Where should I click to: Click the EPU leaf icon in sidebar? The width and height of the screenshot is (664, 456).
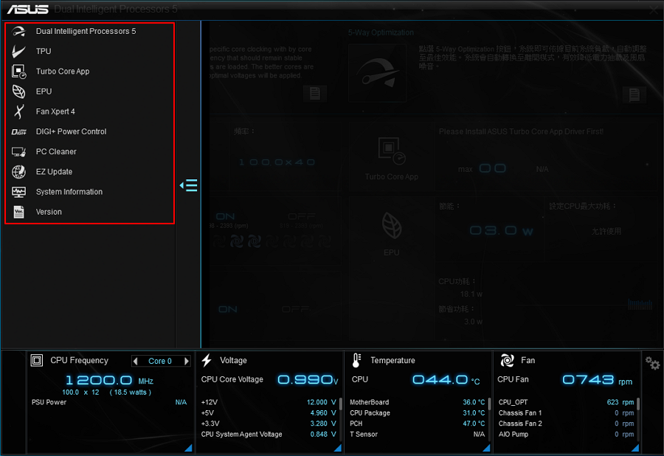coord(18,91)
